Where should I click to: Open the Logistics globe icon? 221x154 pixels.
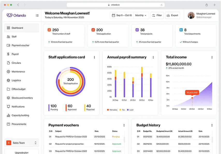point(8,80)
